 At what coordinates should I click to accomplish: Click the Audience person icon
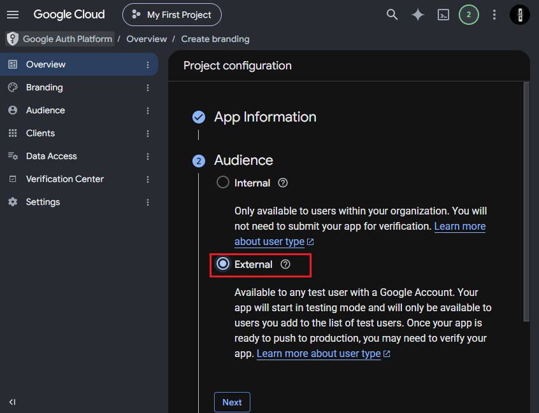tap(13, 110)
